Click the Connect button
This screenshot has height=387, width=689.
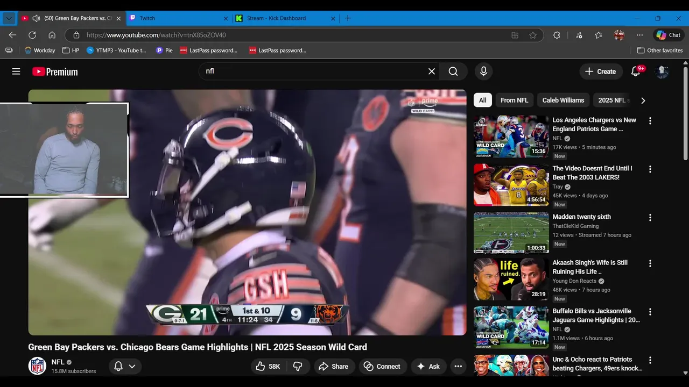(x=382, y=367)
